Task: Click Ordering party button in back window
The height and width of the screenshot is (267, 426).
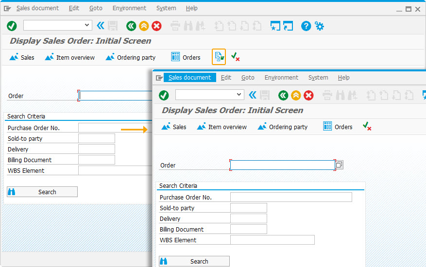Action: [130, 57]
